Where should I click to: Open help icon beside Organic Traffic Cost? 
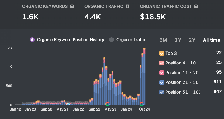196,6
